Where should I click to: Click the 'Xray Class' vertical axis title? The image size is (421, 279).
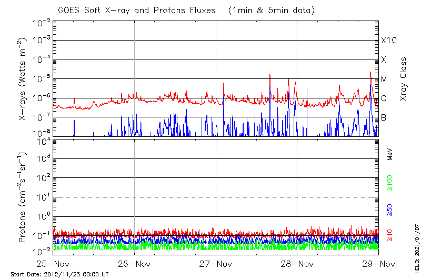[x=404, y=79]
